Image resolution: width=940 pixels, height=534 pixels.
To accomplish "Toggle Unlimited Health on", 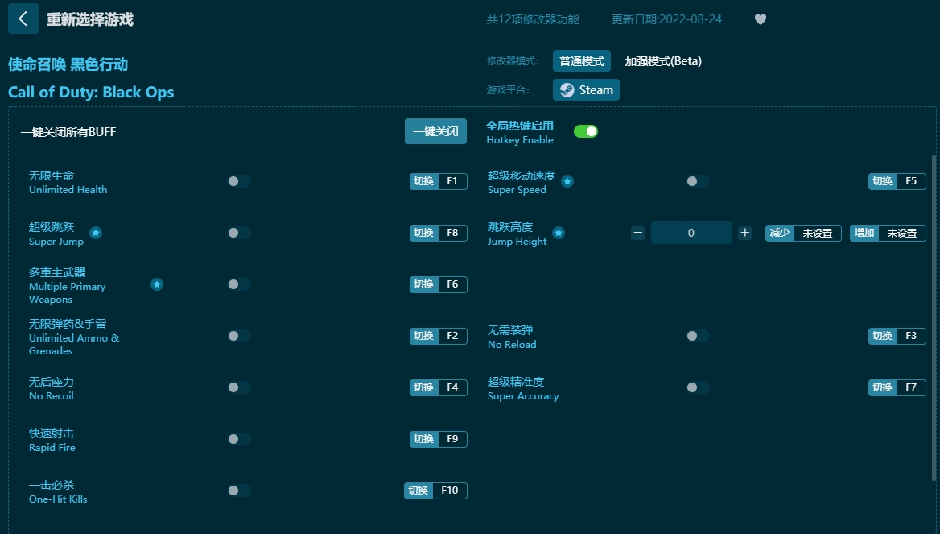I will click(238, 181).
